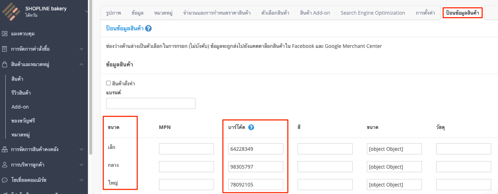
Task: Click the ข้อมูลสินค้า section heading
Action: tap(120, 65)
